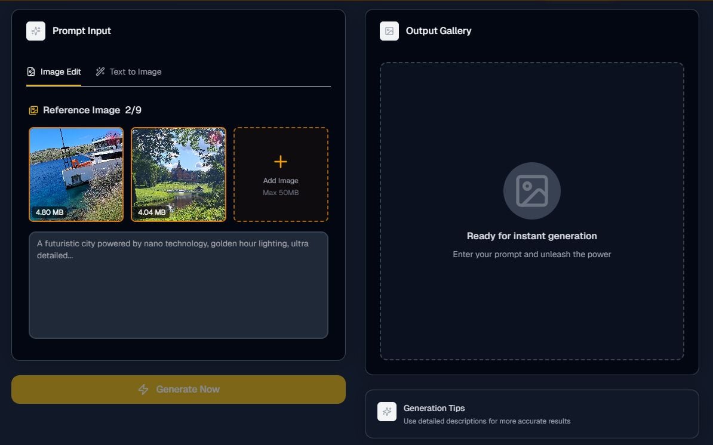Click the Image Edit tab icon
The image size is (713, 445).
pyautogui.click(x=32, y=72)
